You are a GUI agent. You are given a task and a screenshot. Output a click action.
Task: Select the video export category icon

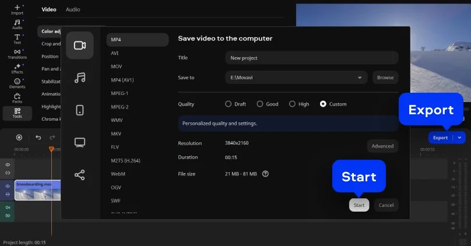click(80, 45)
